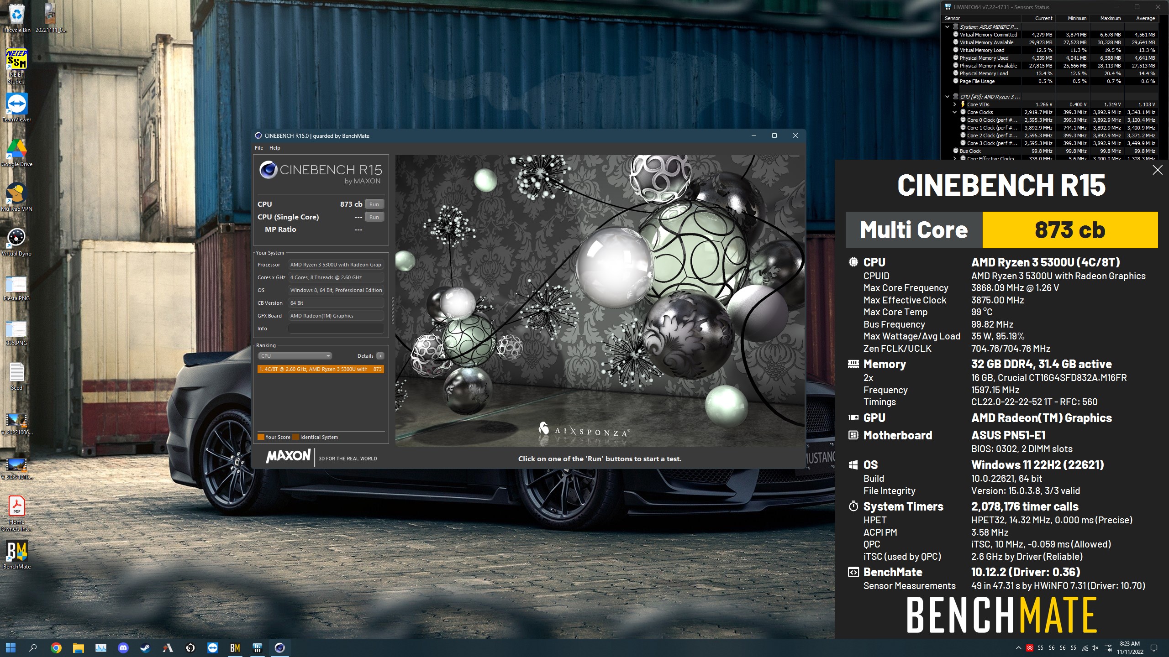Select the BenchMate desktop shortcut

click(x=17, y=554)
